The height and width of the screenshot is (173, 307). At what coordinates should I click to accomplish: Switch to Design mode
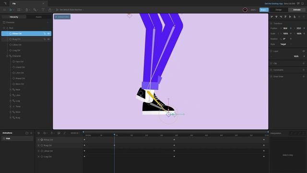(x=278, y=10)
